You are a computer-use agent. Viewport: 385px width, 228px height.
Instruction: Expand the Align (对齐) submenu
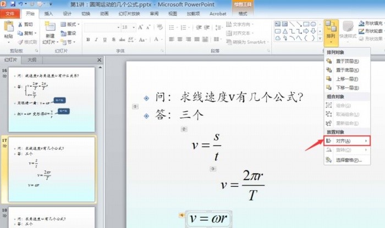click(347, 141)
